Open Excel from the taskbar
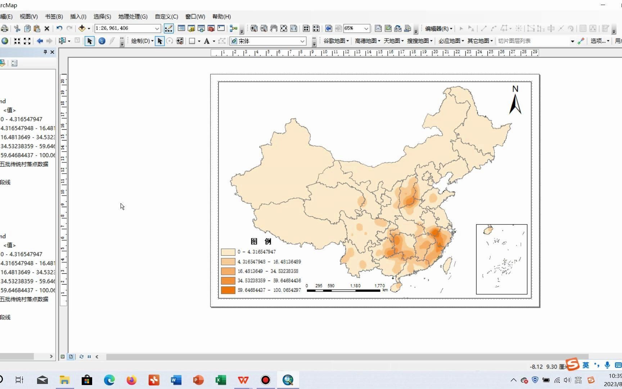The height and width of the screenshot is (389, 622). [221, 380]
